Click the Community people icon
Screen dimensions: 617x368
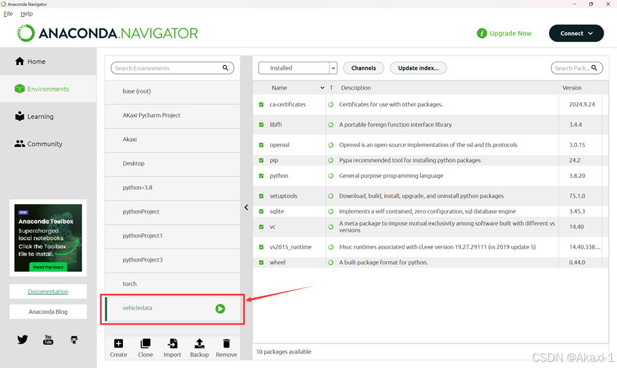20,144
